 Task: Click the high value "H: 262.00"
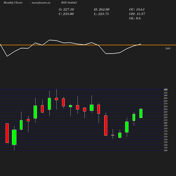102,10
